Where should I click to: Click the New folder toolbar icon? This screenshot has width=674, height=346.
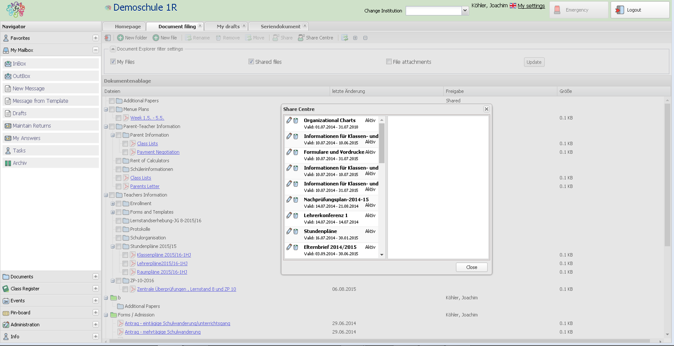pyautogui.click(x=121, y=38)
